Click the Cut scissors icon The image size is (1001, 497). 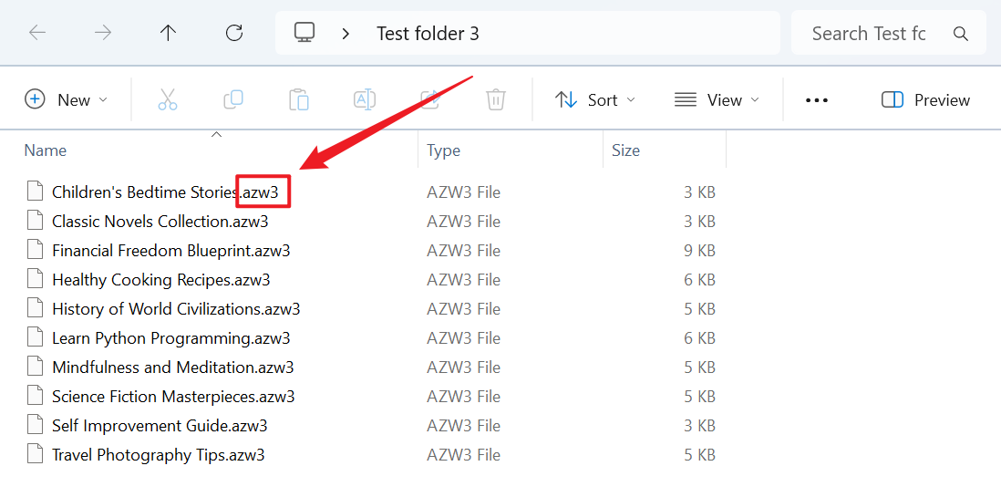coord(168,100)
